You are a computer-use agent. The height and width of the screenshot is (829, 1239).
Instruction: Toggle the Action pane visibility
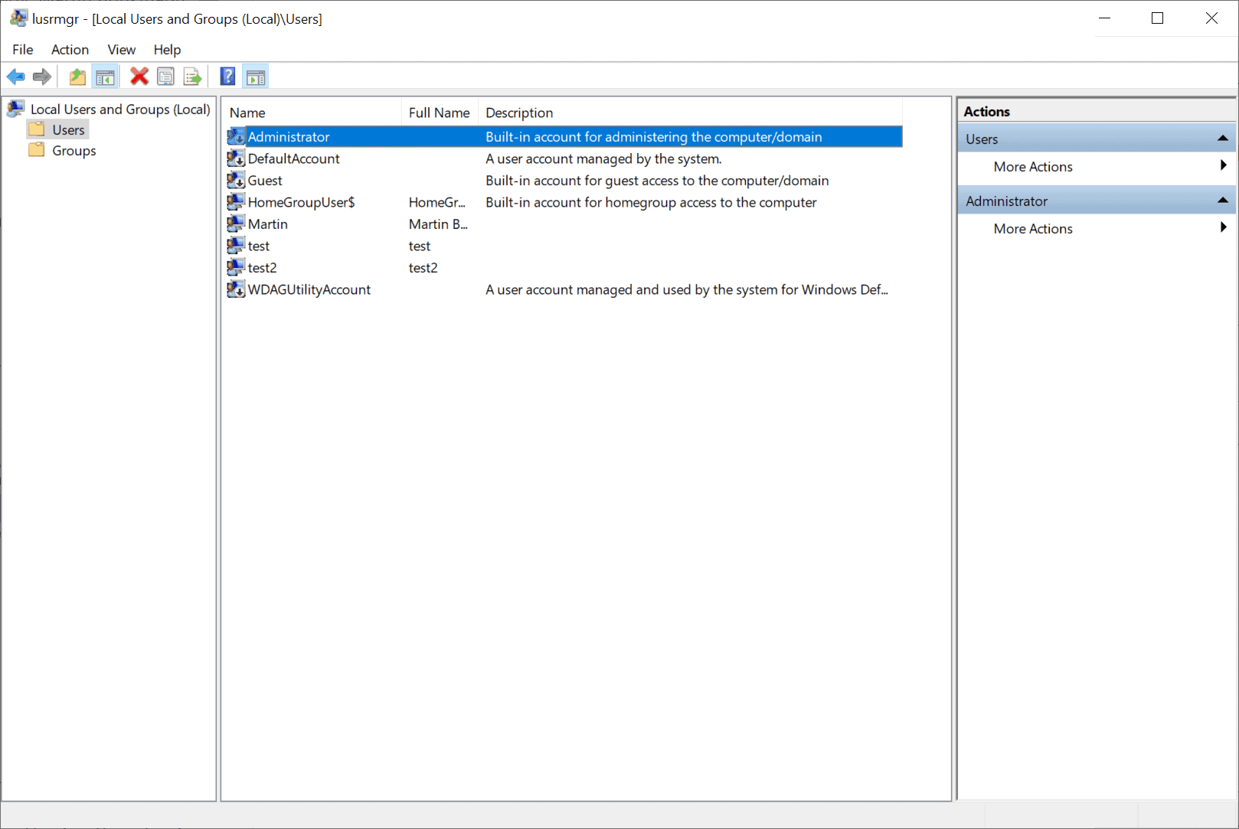click(255, 76)
